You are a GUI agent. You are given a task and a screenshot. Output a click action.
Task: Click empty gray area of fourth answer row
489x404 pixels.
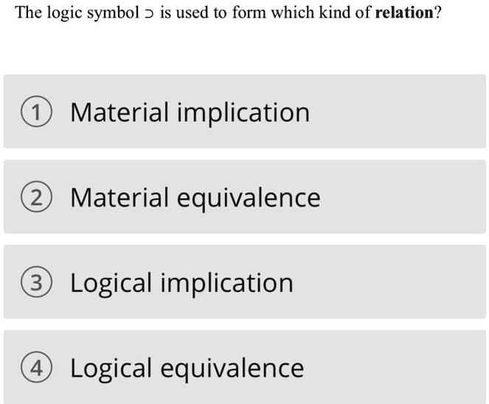pyautogui.click(x=396, y=367)
